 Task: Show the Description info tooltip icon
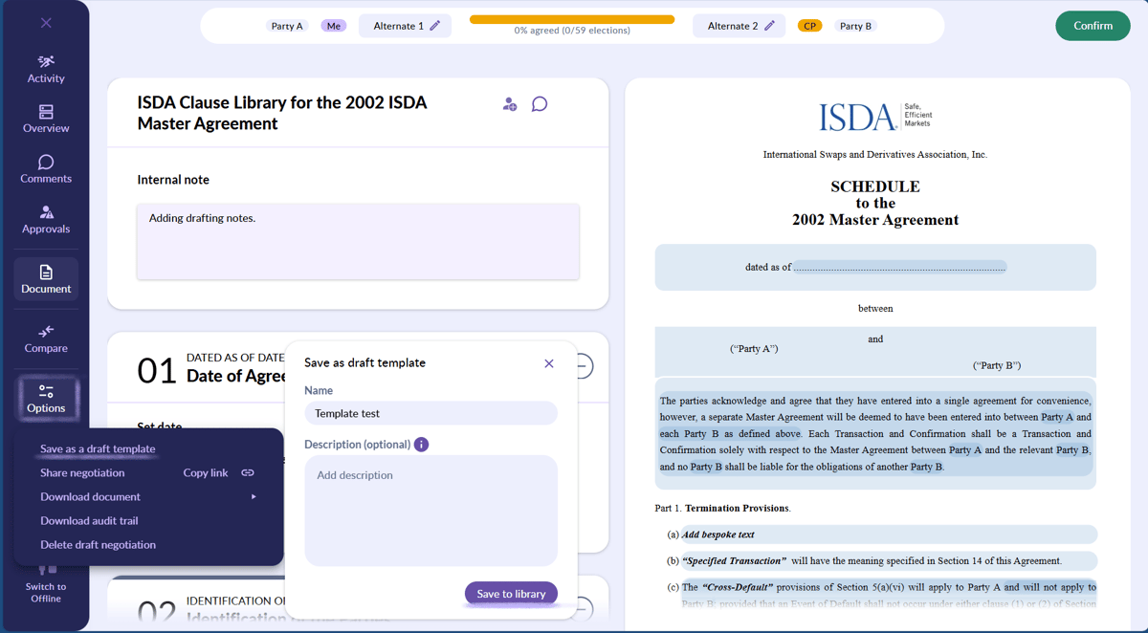(421, 445)
